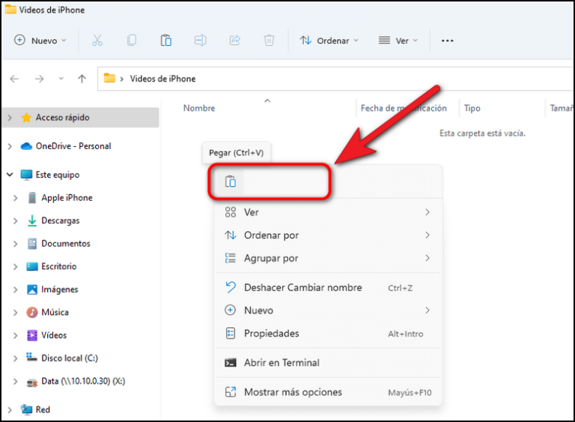Expand Descargas tree node

[x=16, y=220]
